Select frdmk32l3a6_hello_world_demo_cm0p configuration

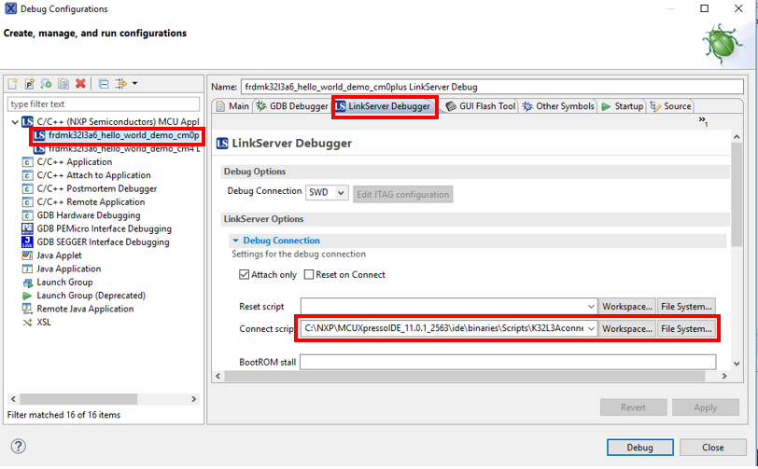click(117, 135)
